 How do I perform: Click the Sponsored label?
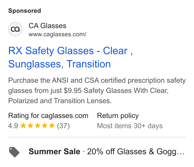click(x=25, y=11)
